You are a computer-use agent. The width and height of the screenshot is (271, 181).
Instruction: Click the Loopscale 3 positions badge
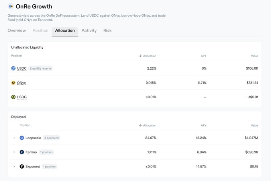(x=51, y=138)
